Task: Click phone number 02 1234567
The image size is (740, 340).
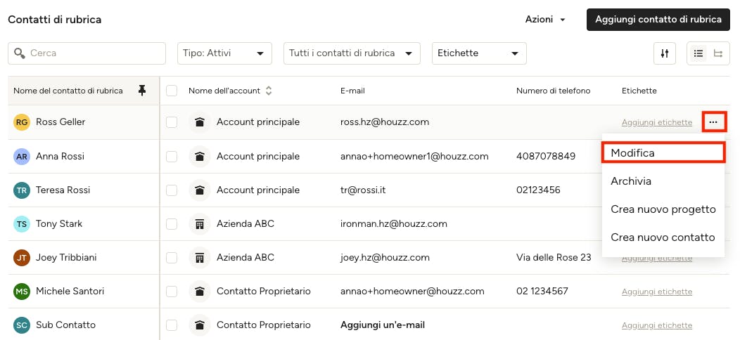Action: click(x=542, y=292)
